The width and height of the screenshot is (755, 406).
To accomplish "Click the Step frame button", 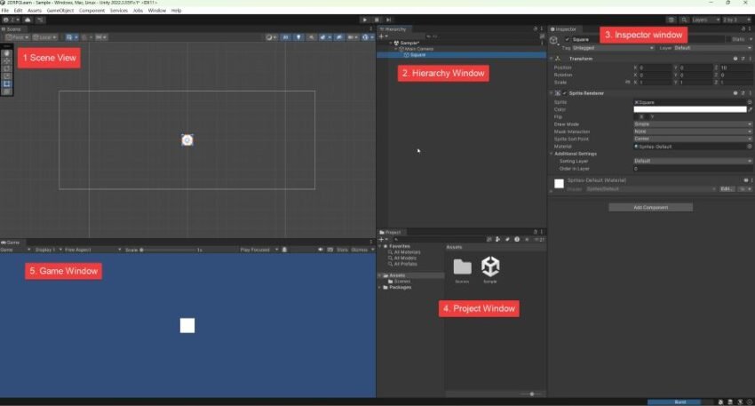I will click(388, 20).
